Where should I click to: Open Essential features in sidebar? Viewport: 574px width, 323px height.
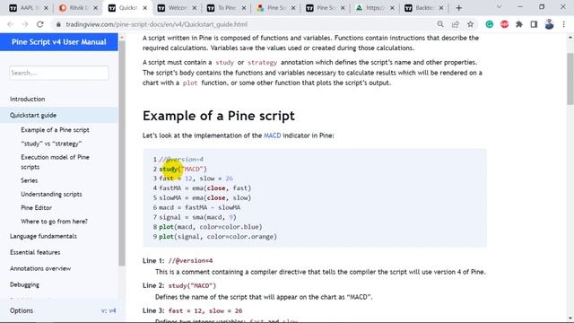click(35, 252)
